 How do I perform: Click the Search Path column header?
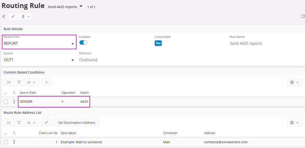(x=28, y=92)
